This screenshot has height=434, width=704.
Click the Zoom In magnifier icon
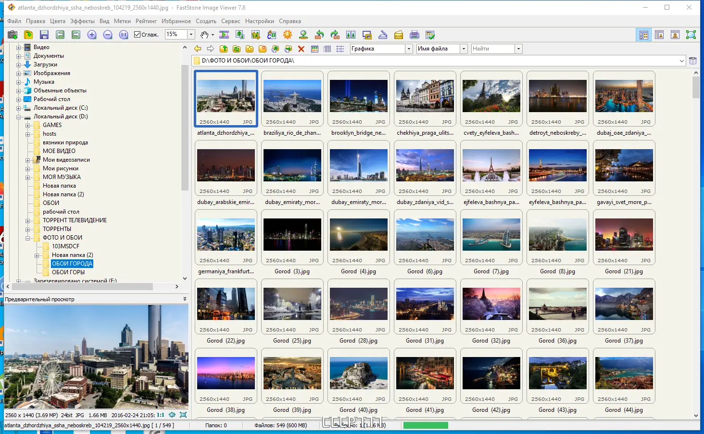tap(92, 35)
